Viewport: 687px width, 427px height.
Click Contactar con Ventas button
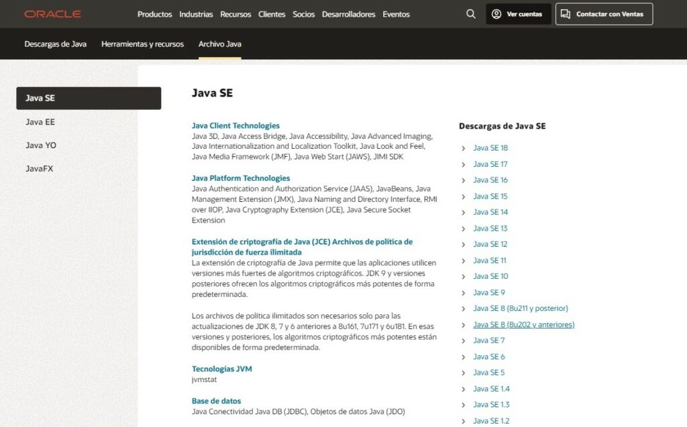604,14
